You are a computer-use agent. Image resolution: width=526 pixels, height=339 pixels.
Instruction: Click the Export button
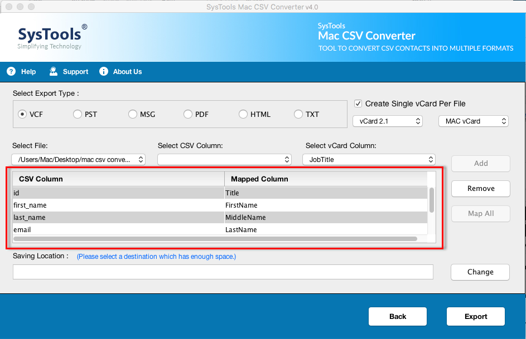(x=476, y=317)
